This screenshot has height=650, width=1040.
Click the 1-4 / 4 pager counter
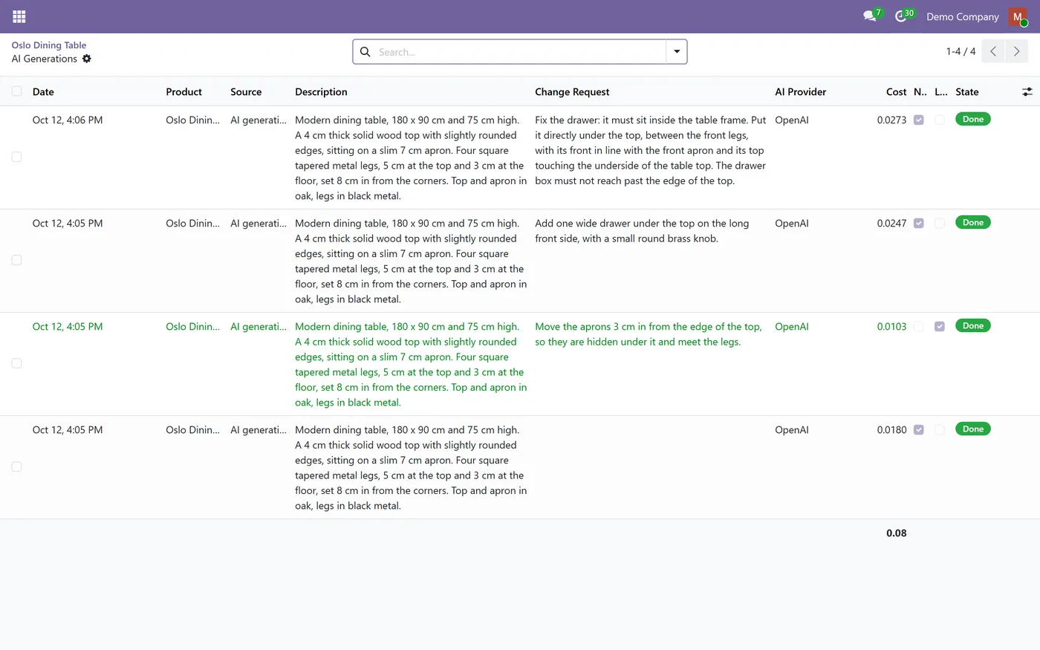click(961, 51)
